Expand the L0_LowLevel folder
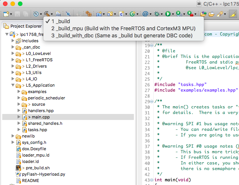 pos(13,53)
